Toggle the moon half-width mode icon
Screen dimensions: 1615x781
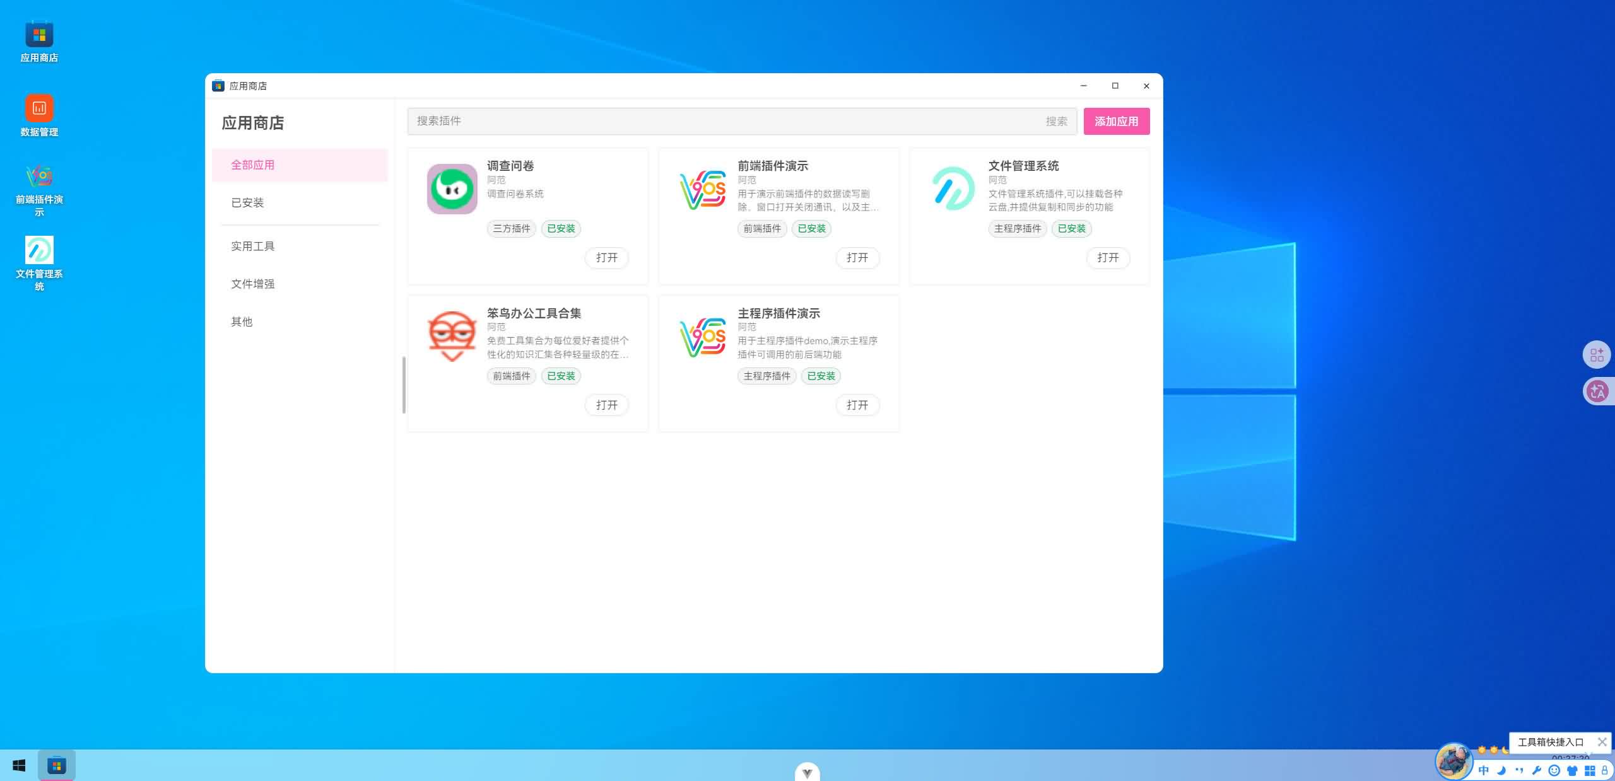(x=1501, y=770)
